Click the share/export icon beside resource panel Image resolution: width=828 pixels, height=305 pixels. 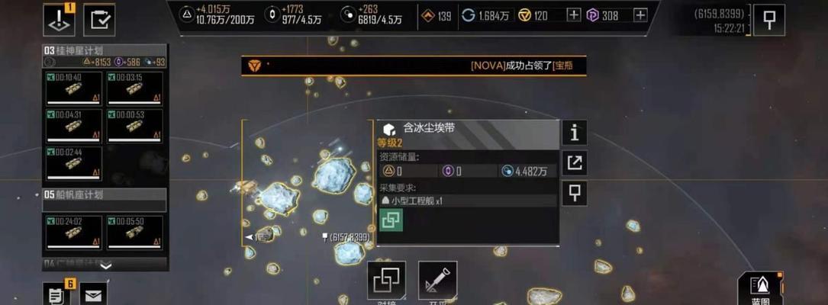[x=574, y=162]
